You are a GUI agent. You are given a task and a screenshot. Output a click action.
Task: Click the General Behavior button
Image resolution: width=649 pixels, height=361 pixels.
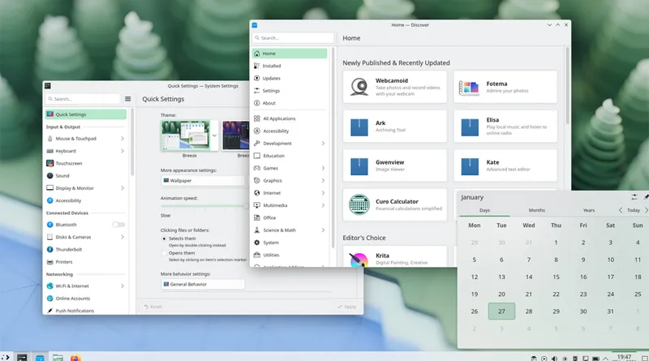(x=202, y=284)
